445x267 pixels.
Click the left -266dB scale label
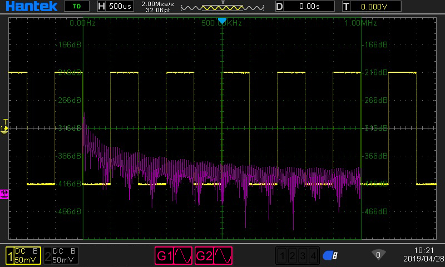pos(68,101)
